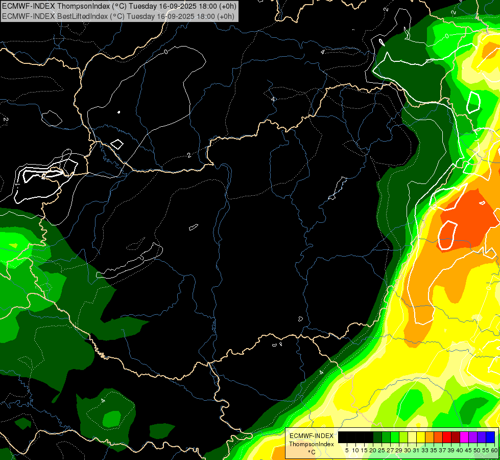The height and width of the screenshot is (460, 500).
Task: Click the legend tick value 29
Action: tap(399, 450)
